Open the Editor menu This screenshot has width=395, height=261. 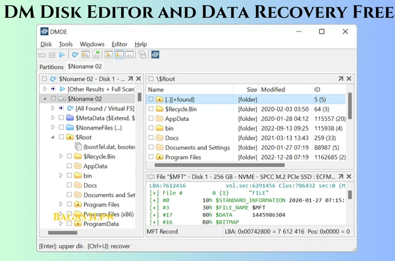(x=119, y=44)
